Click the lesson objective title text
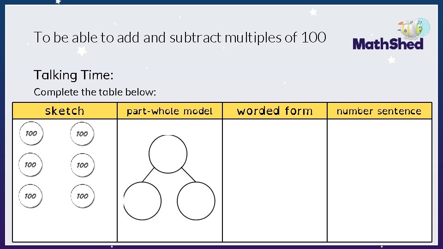 (x=180, y=37)
